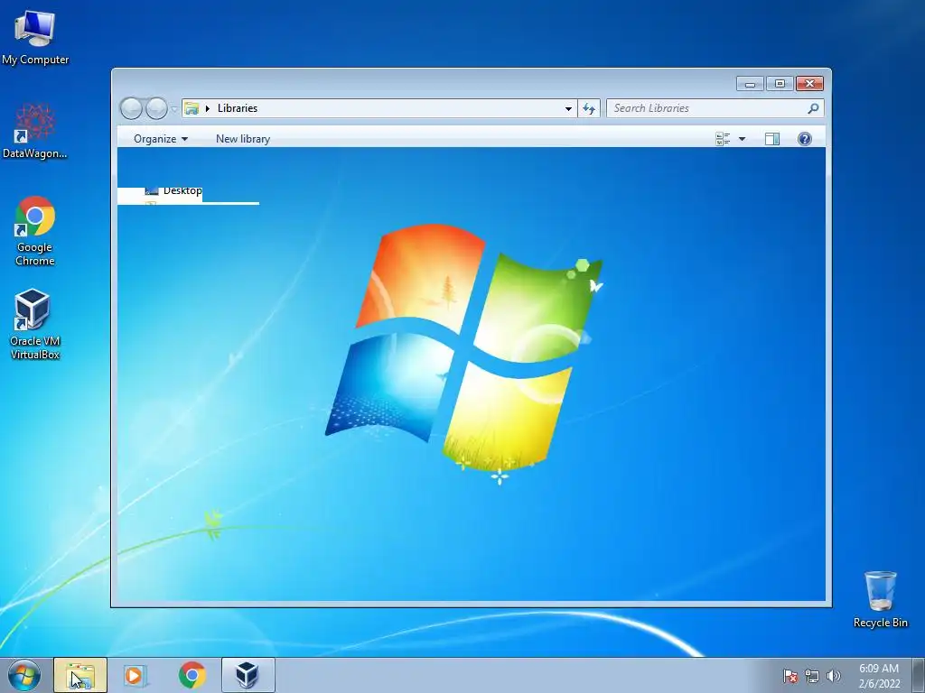Image resolution: width=925 pixels, height=693 pixels.
Task: Click Windows Explorer taskbar button
Action: click(x=80, y=675)
